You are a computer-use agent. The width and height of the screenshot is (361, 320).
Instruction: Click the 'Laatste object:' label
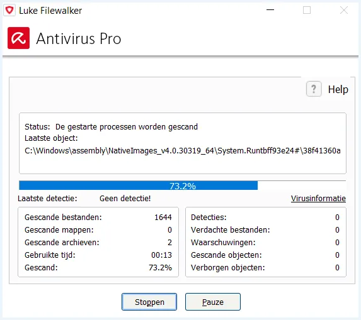[x=51, y=138]
